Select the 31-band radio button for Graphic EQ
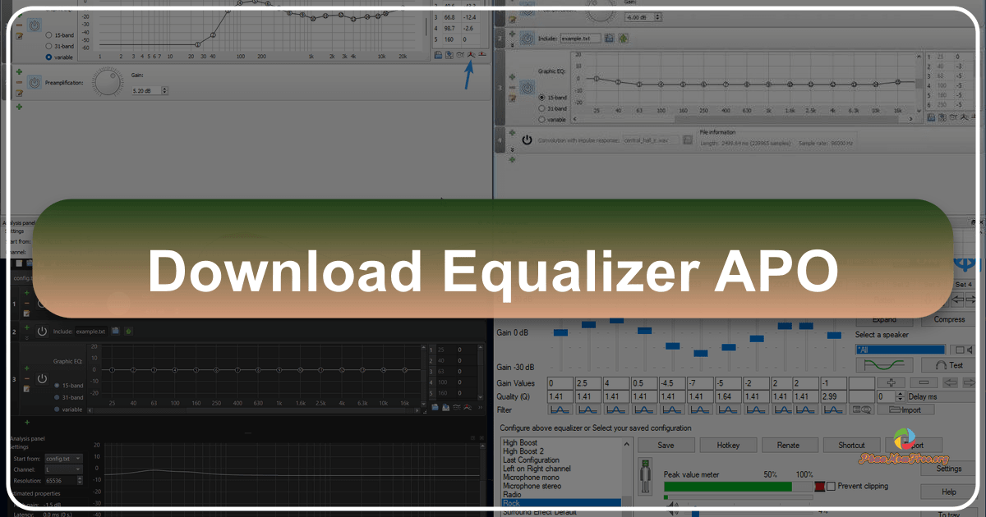This screenshot has width=986, height=517. tap(541, 108)
